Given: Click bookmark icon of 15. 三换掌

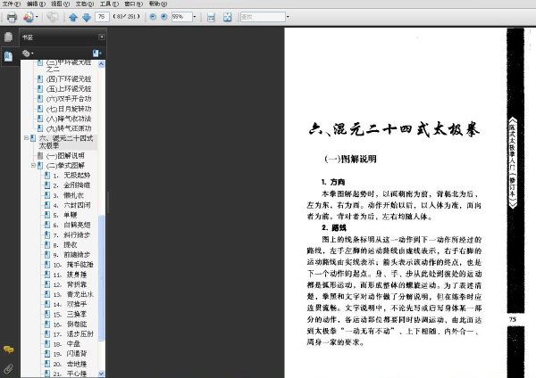Looking at the screenshot, I should [47, 314].
